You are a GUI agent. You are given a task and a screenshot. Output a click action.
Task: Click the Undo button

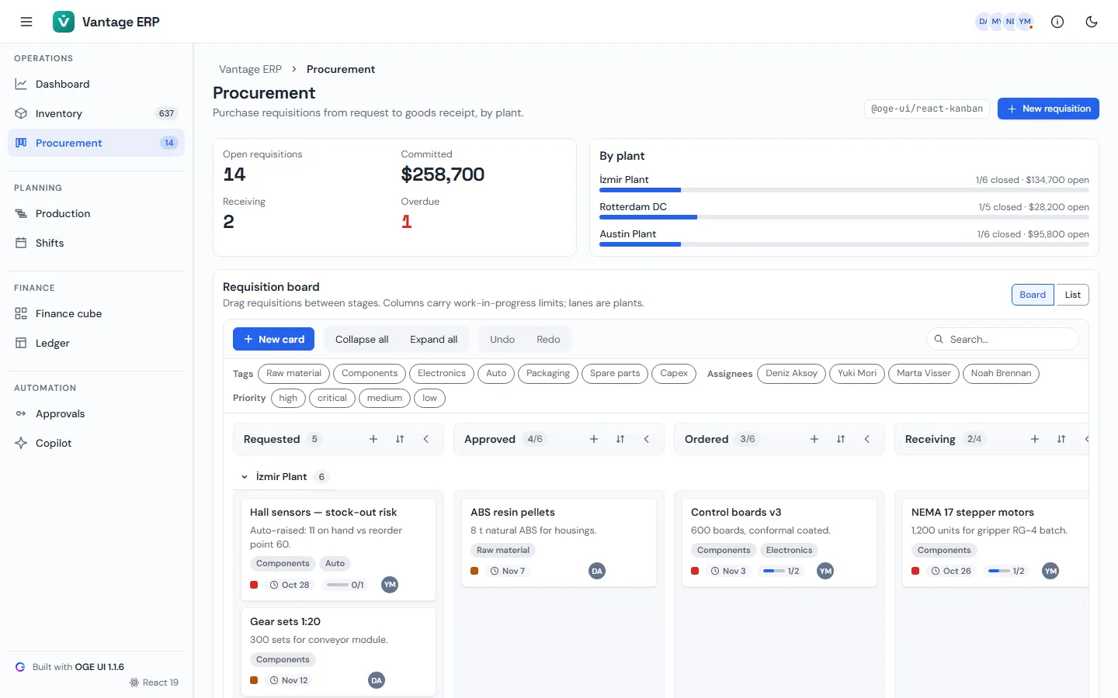pos(502,339)
